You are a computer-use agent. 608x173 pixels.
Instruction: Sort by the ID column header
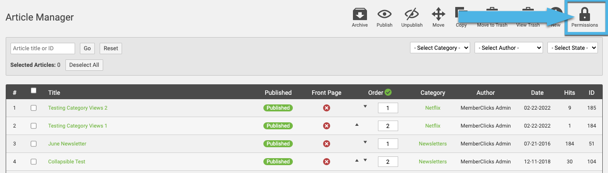592,93
